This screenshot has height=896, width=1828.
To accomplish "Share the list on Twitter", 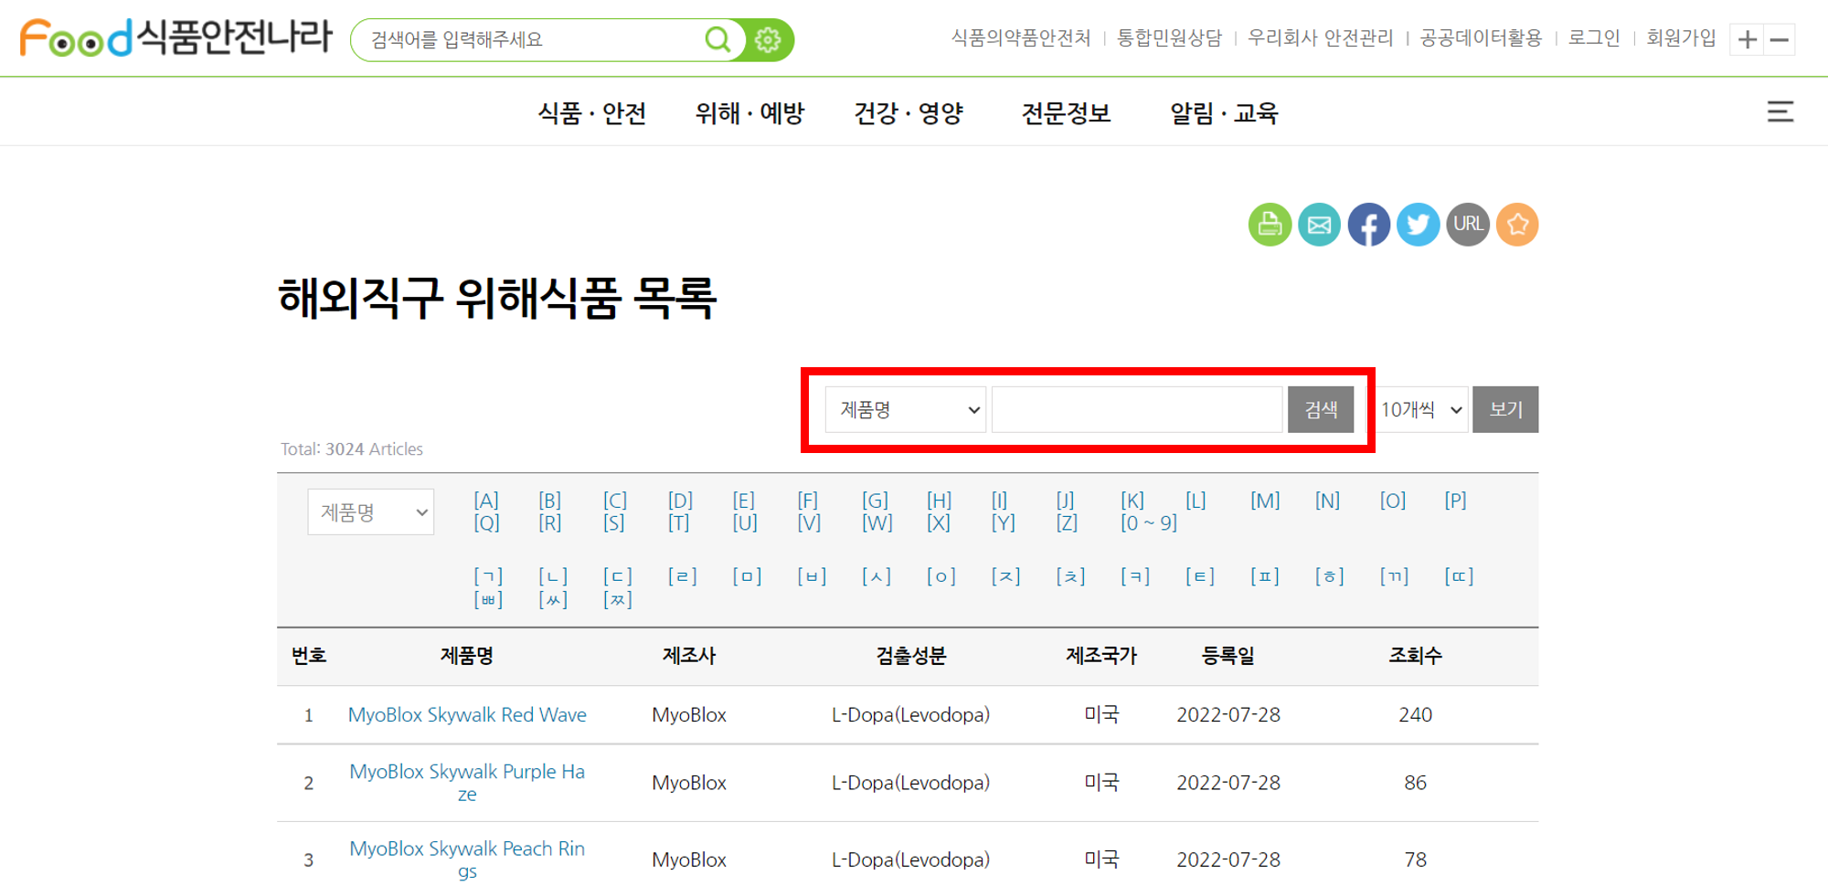I will tap(1418, 224).
